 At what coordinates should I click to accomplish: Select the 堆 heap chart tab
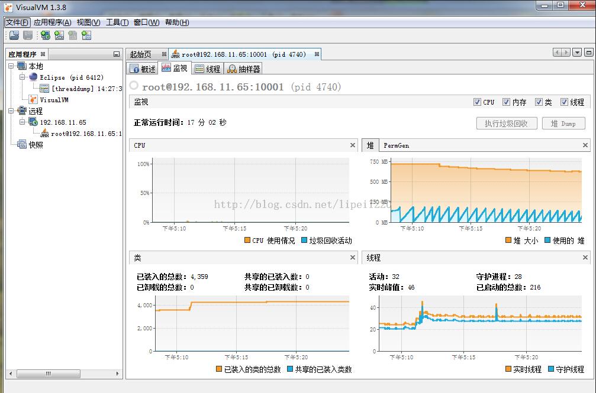(x=371, y=145)
